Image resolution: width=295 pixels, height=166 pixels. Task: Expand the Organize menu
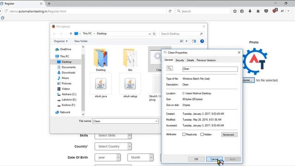(x=60, y=41)
